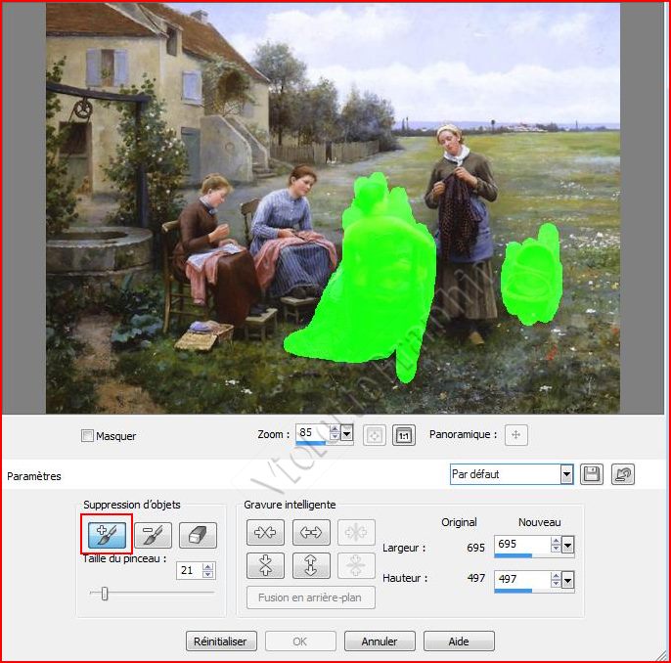The image size is (671, 663).
Task: Click the brush size slider handle
Action: point(105,593)
